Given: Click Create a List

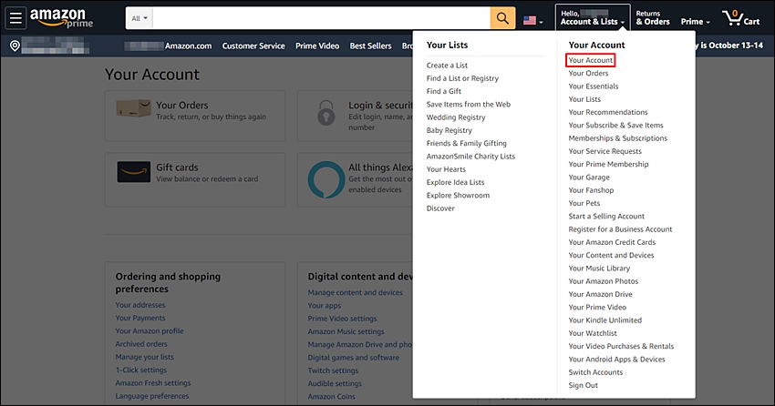Looking at the screenshot, I should [447, 66].
